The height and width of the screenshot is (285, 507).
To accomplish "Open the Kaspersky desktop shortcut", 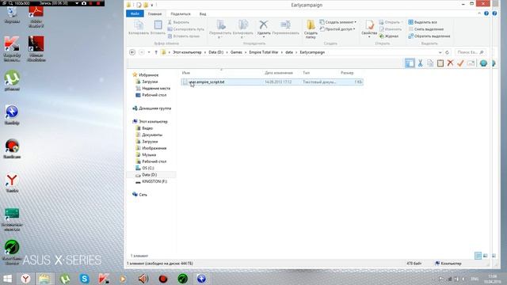I will click(x=12, y=48).
